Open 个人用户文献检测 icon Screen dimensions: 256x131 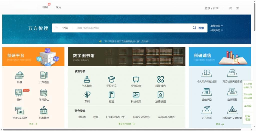[207, 73]
